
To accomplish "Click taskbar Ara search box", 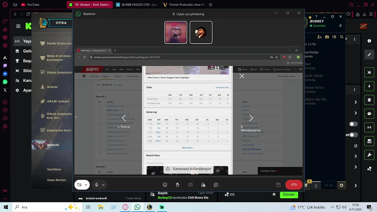I will click(x=47, y=207).
